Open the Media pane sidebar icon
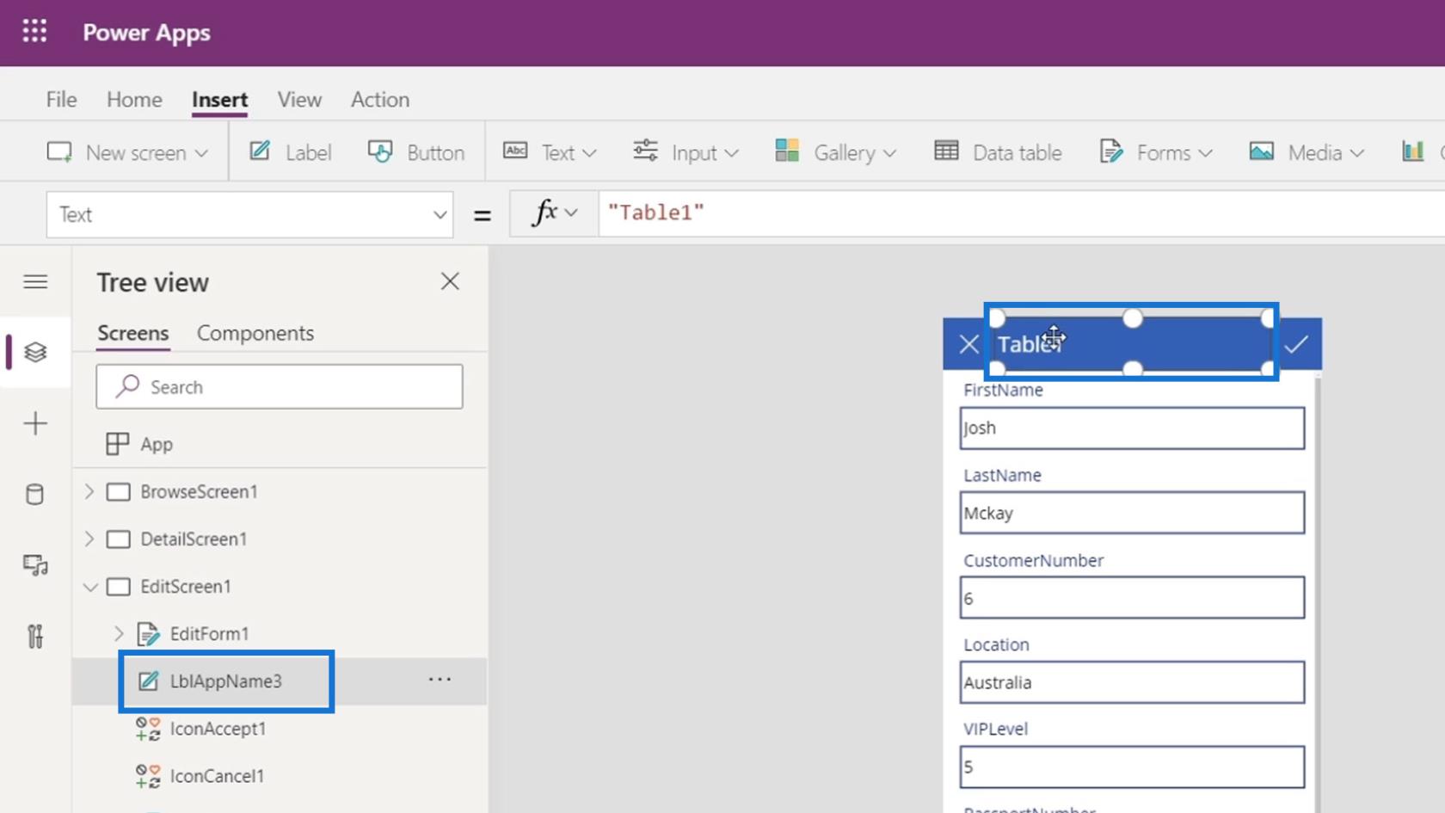The height and width of the screenshot is (813, 1445). pyautogui.click(x=35, y=565)
